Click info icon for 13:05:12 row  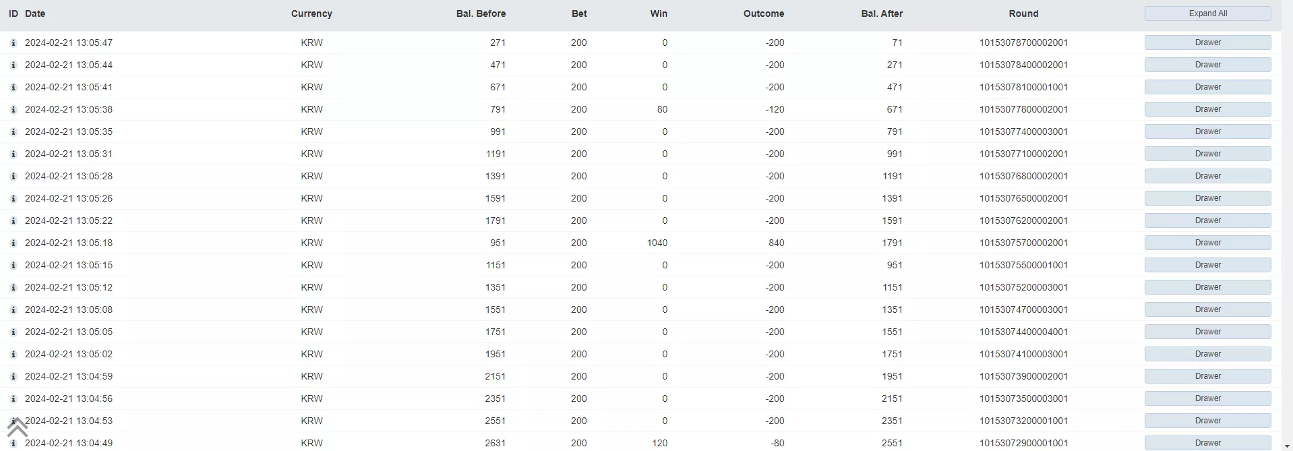pyautogui.click(x=13, y=287)
